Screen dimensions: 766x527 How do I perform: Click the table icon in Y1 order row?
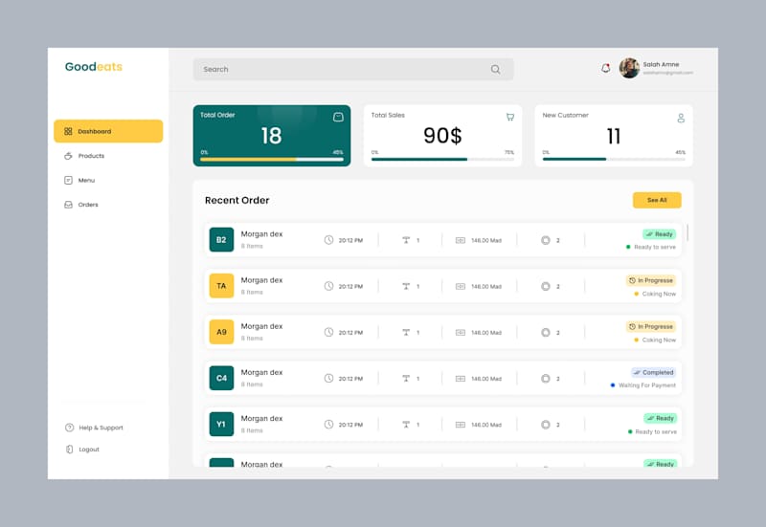point(406,425)
